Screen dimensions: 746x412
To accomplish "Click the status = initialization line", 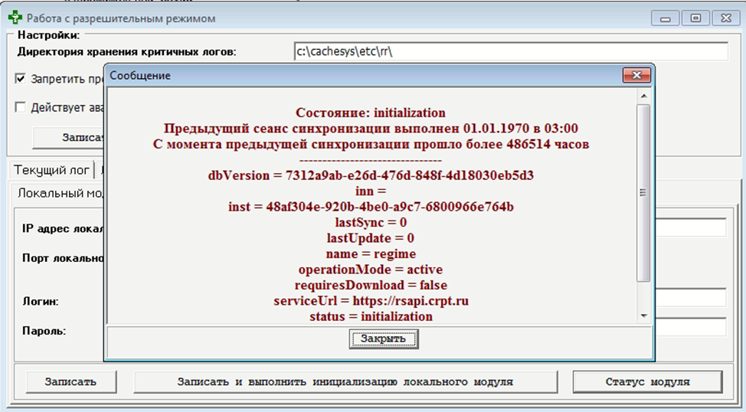I will pyautogui.click(x=371, y=316).
